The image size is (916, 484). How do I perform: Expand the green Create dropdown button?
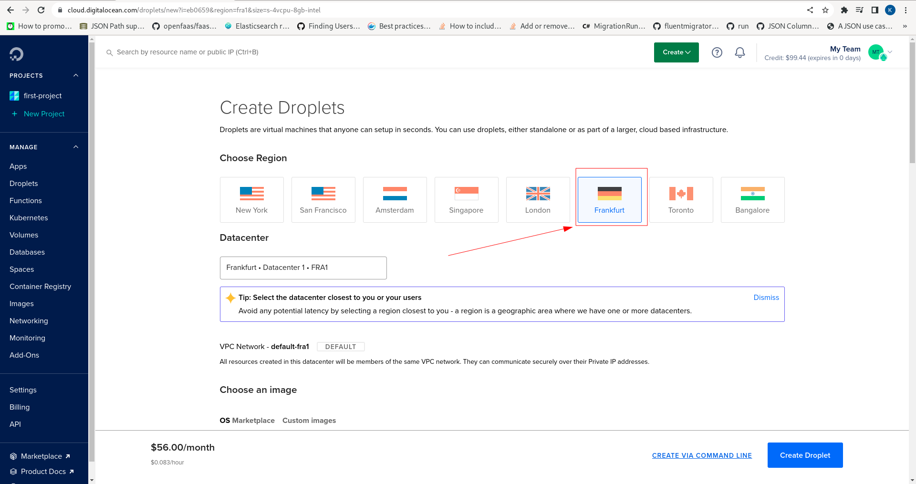(x=676, y=52)
